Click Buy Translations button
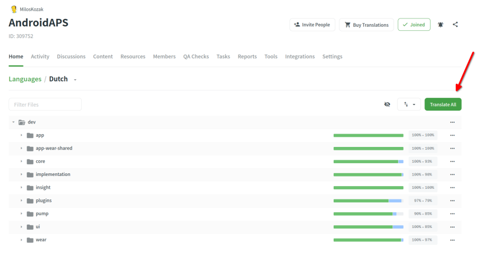Image resolution: width=477 pixels, height=257 pixels. 366,25
